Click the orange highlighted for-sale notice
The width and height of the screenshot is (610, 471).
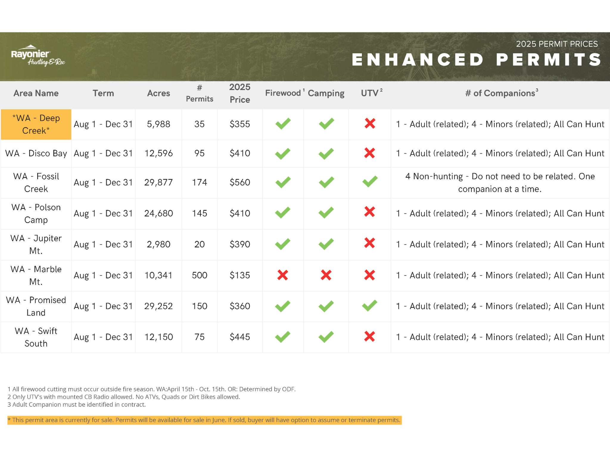coord(204,420)
